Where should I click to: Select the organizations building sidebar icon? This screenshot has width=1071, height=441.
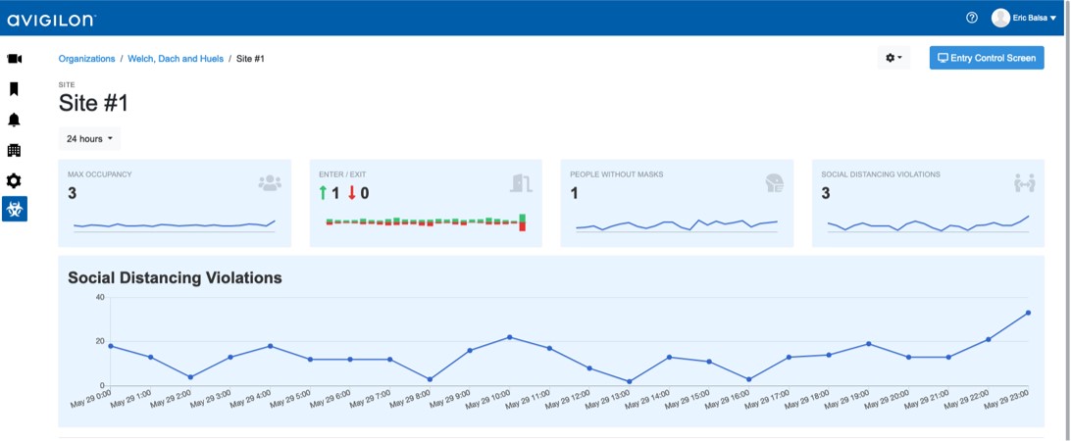14,150
